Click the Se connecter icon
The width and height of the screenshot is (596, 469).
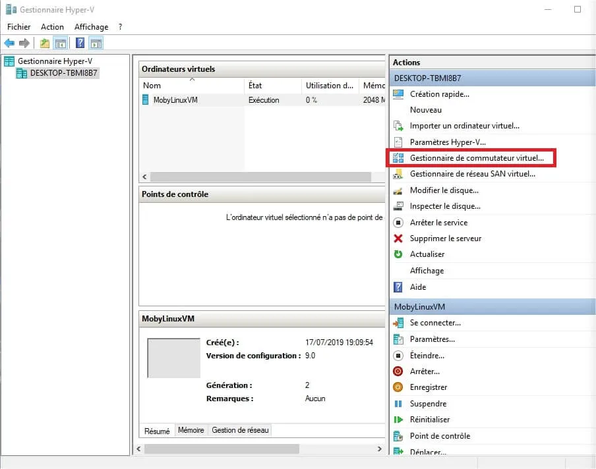click(x=398, y=323)
